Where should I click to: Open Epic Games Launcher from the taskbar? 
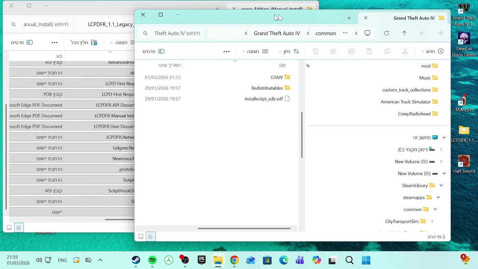coord(202,260)
